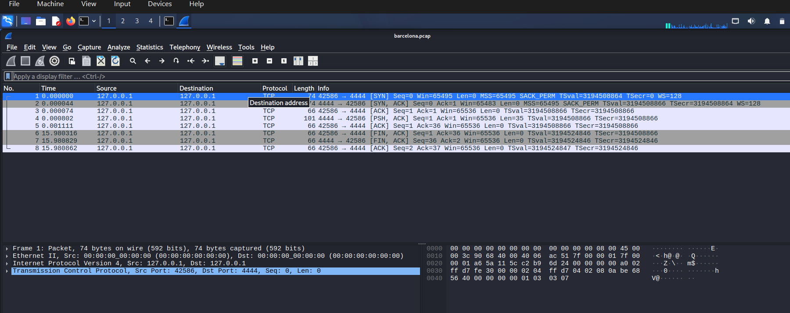Switch to workspace 2
Image resolution: width=790 pixels, height=313 pixels.
coord(123,21)
